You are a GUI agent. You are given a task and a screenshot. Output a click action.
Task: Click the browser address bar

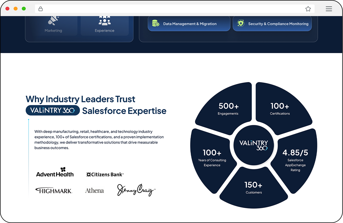tap(175, 9)
